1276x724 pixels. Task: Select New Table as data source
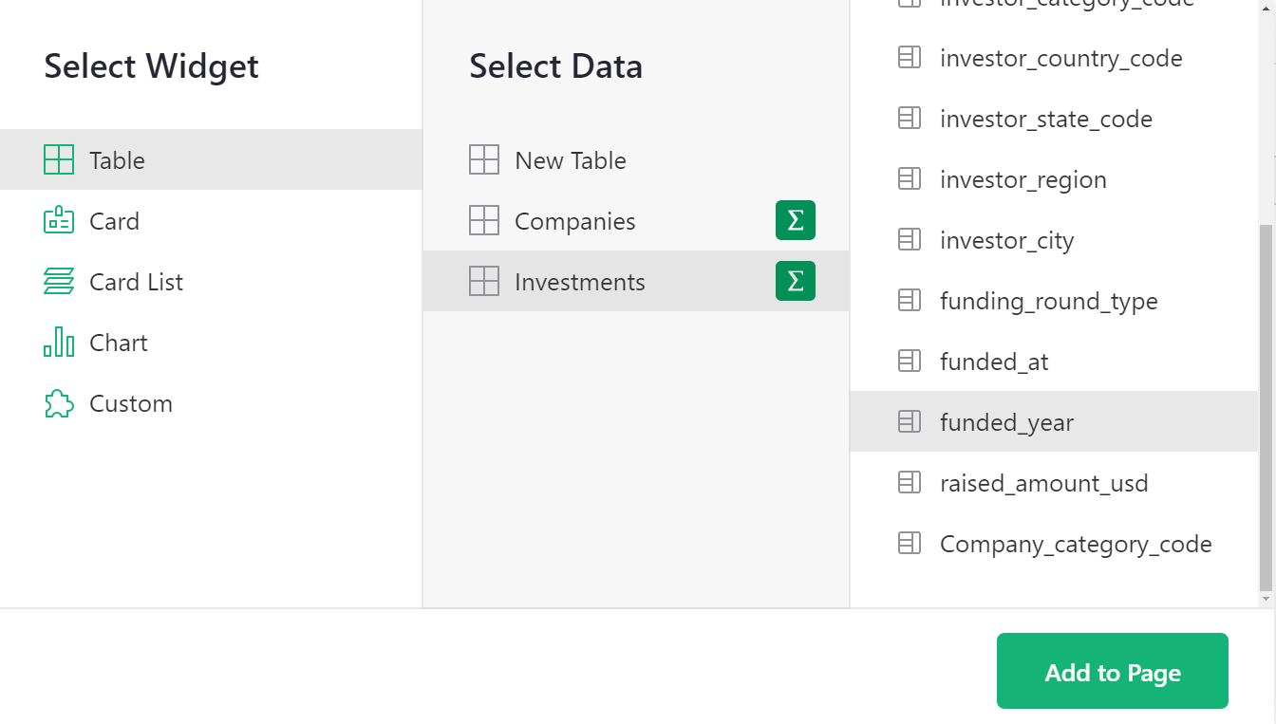coord(570,160)
